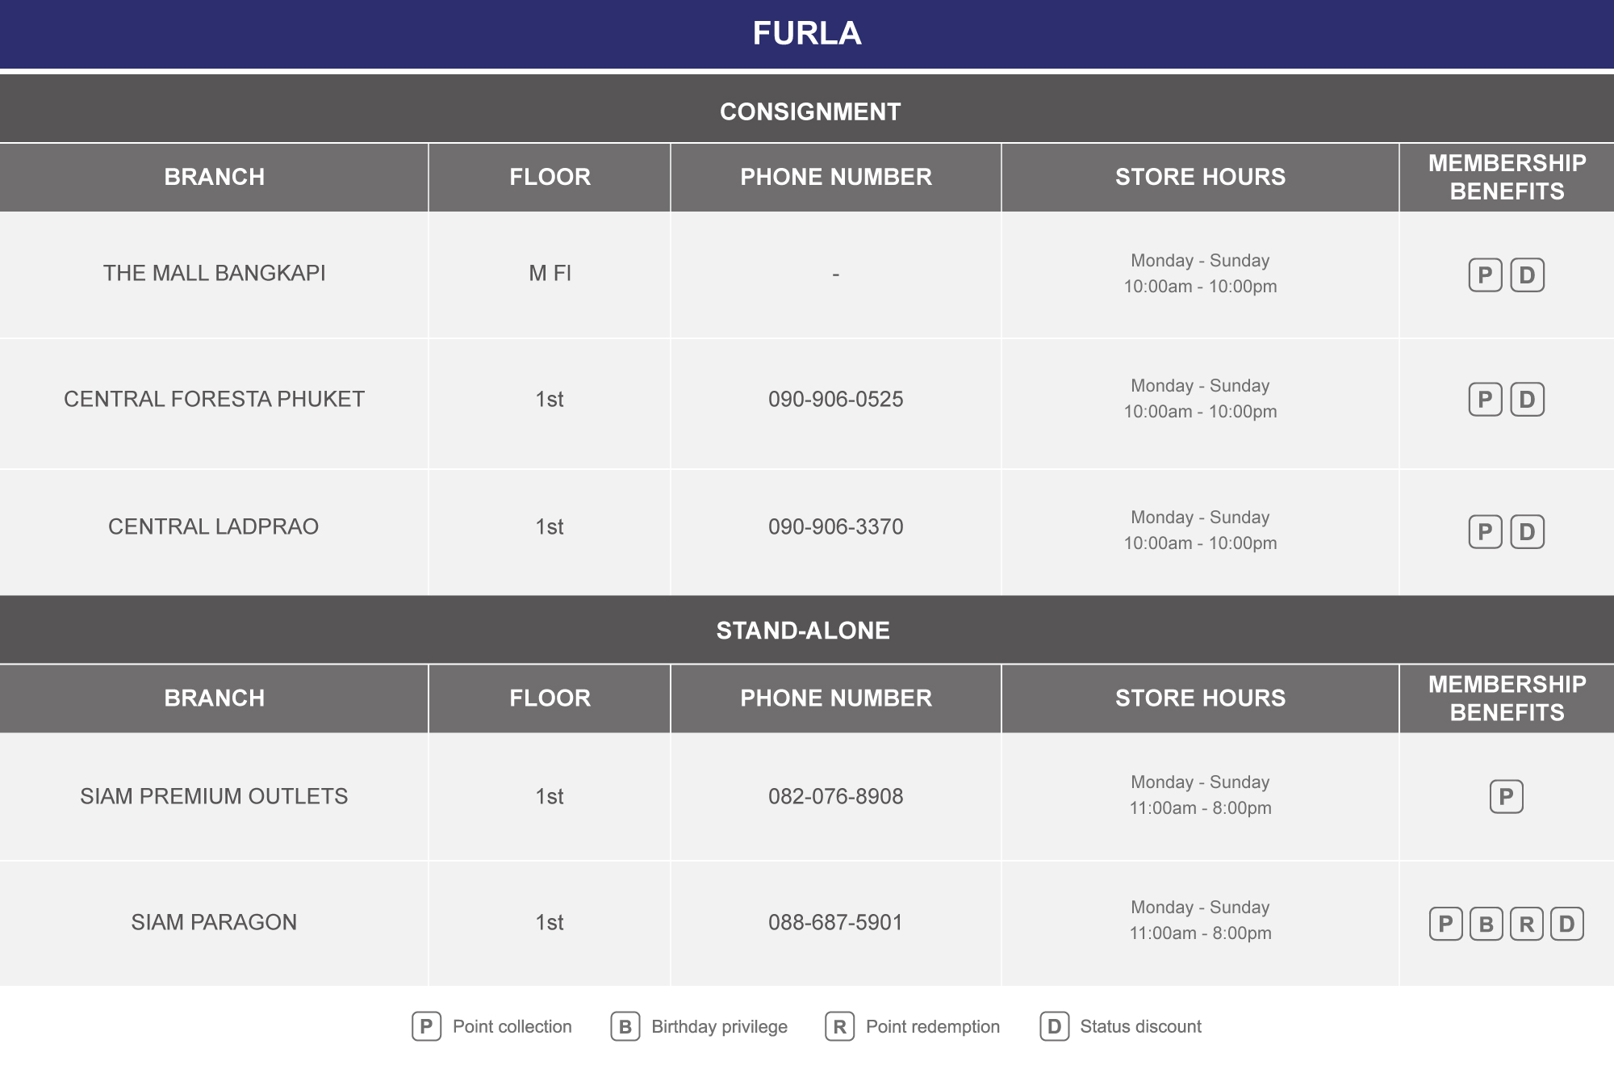Click the R redemption icon for Siam Paragon
The image size is (1614, 1065).
click(x=1526, y=924)
